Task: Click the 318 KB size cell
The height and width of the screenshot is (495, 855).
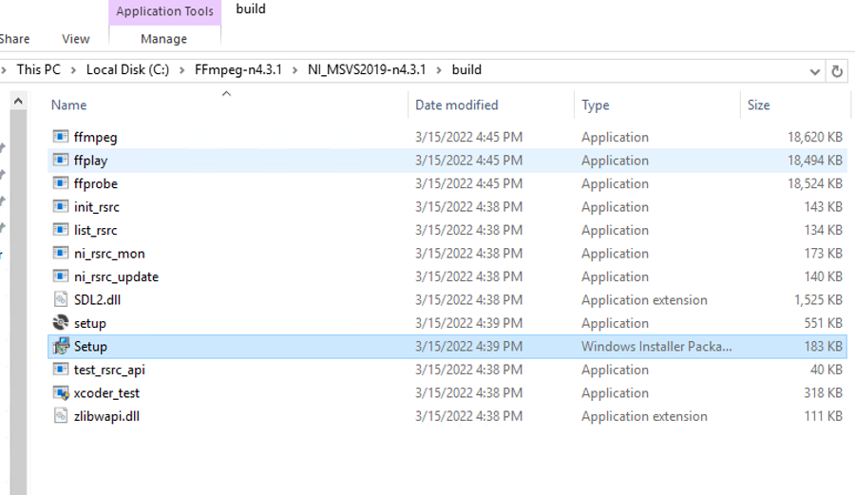Action: (x=824, y=393)
